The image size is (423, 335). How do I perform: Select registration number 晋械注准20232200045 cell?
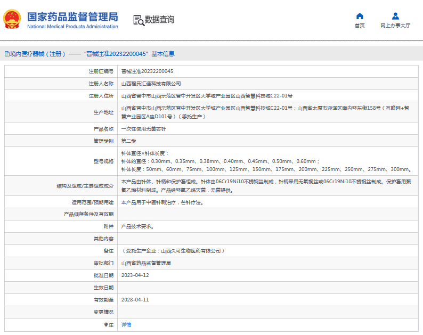click(x=147, y=71)
